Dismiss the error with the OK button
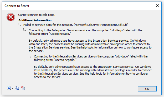 pos(147,89)
